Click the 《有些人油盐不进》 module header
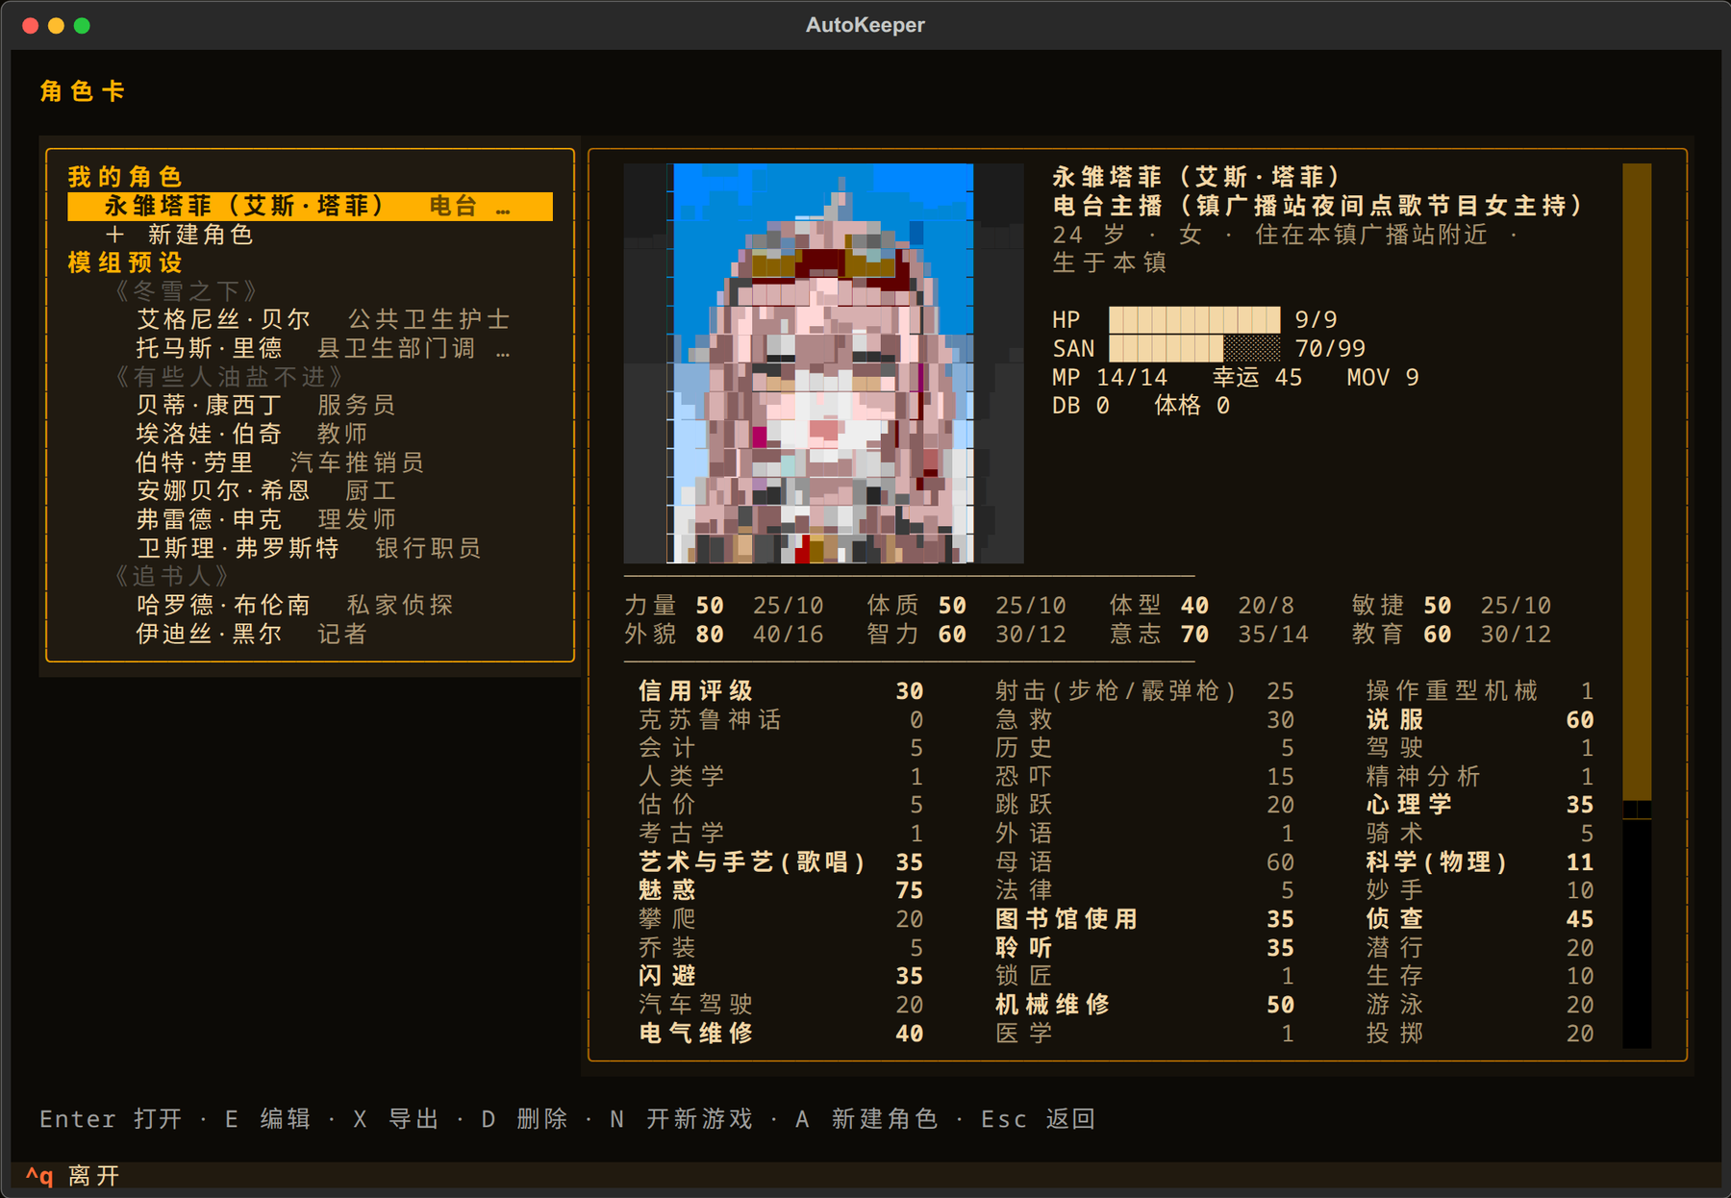 [229, 376]
